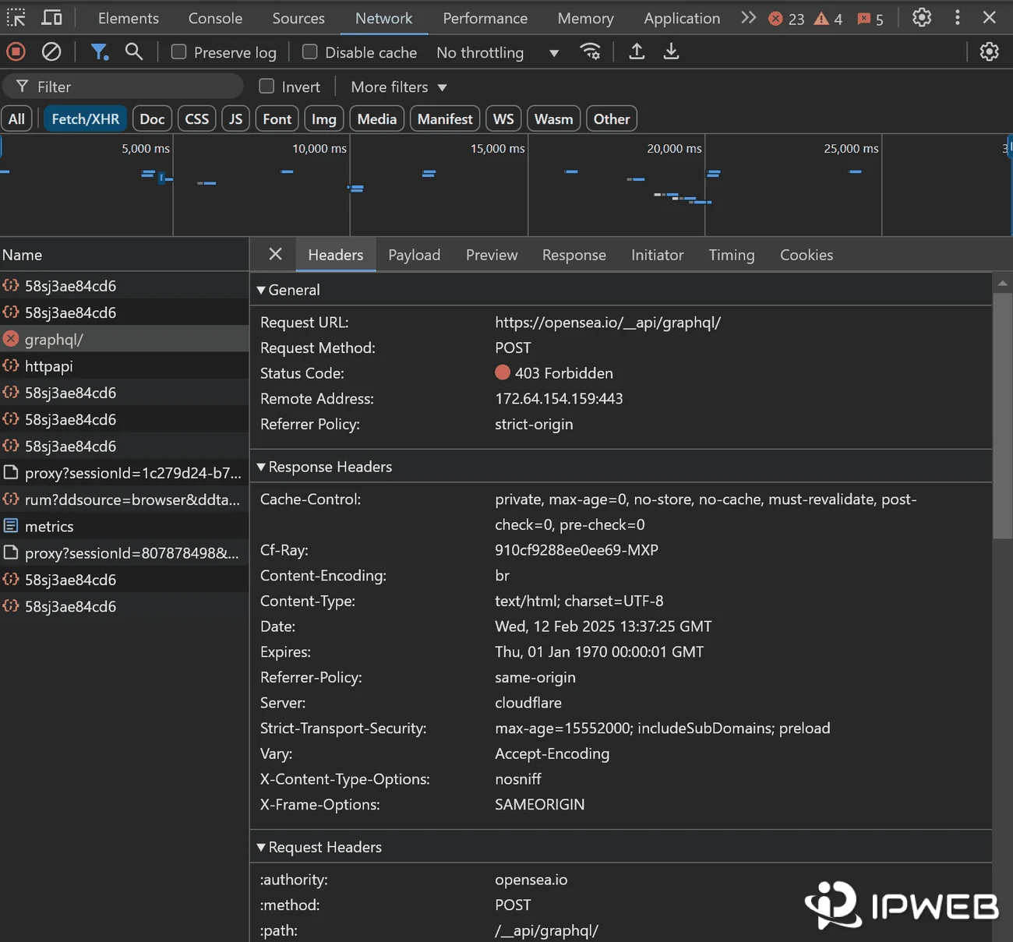
Task: Toggle the CSS type filter
Action: coord(196,118)
